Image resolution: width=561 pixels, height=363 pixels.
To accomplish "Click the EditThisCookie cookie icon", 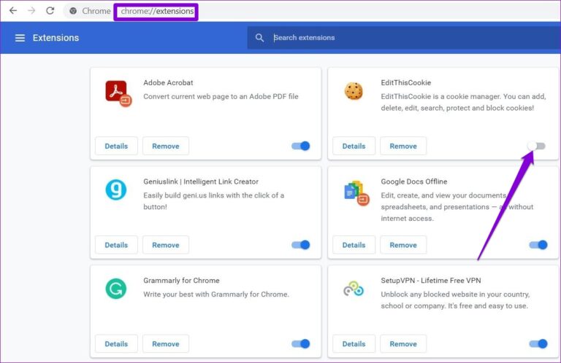I will click(x=354, y=90).
